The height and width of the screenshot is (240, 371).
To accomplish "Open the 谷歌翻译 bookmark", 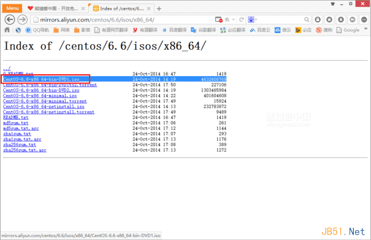I will pos(204,30).
